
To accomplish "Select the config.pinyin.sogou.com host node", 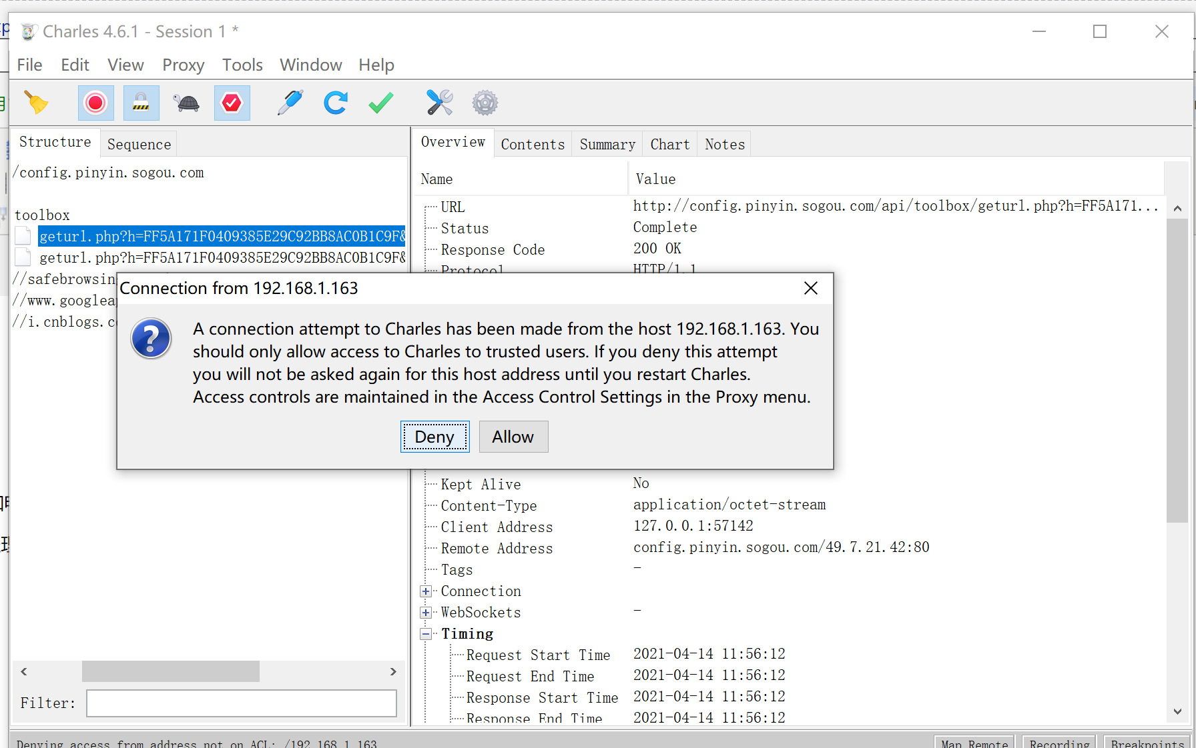I will click(x=110, y=173).
